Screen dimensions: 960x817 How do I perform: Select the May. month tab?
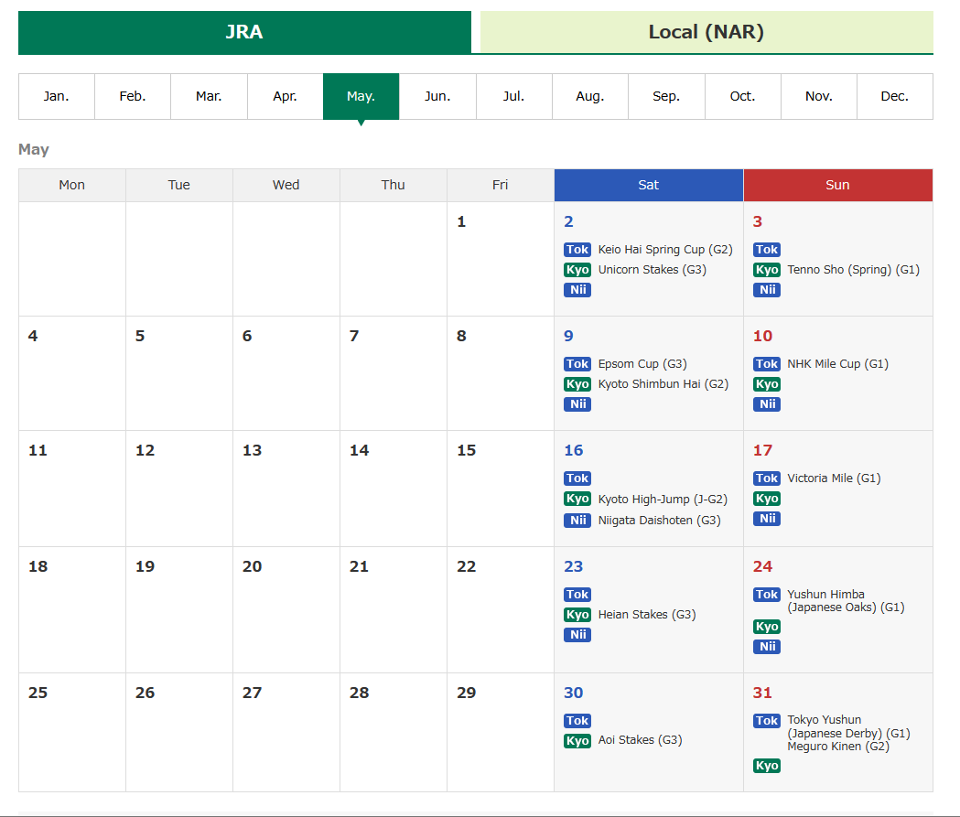pyautogui.click(x=361, y=97)
